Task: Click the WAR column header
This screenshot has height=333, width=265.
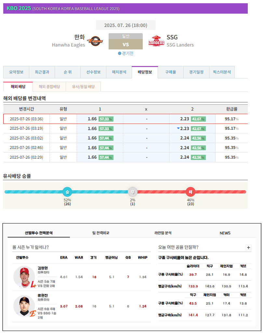Action: [x=79, y=258]
